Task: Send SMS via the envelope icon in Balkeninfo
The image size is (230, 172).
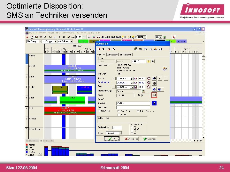Action: point(154,95)
